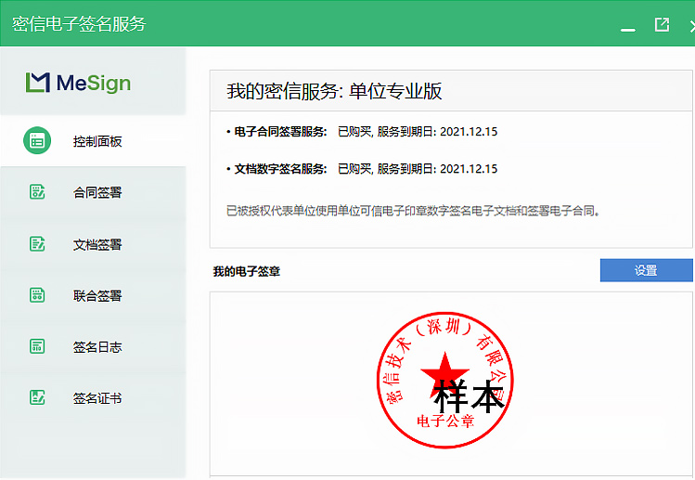Click the 签名证书 sidebar icon
The image size is (695, 480).
37,397
